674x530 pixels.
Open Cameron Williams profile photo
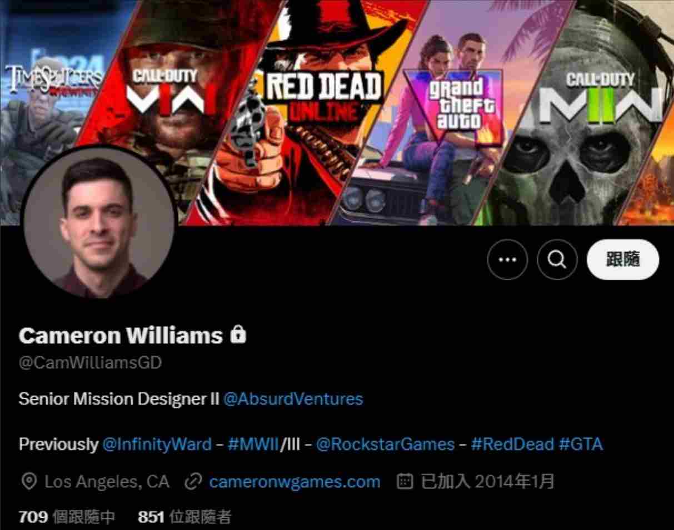[99, 223]
